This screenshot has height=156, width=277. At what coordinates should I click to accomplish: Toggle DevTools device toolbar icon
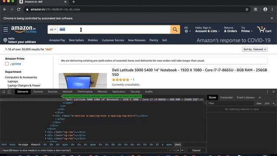9,91
